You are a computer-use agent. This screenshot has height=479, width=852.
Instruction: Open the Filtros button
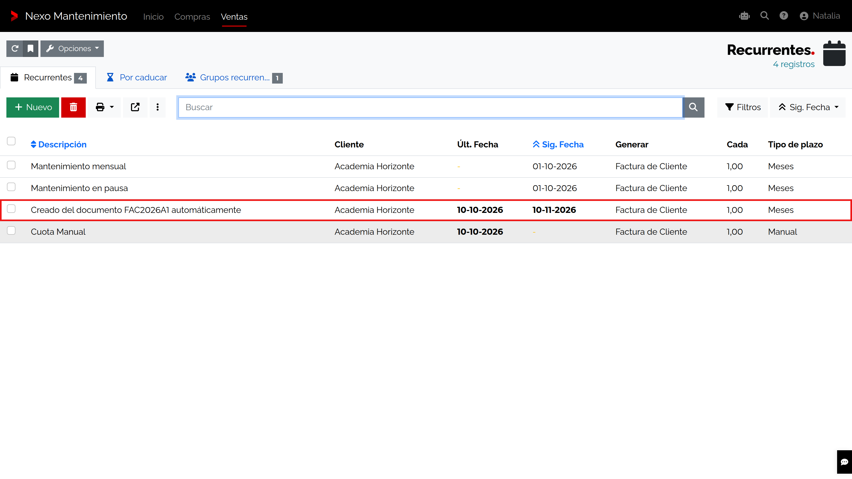743,107
